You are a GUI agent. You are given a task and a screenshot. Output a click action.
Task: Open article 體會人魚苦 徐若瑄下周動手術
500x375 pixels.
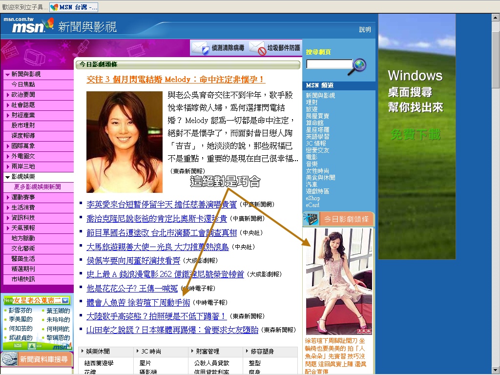[x=138, y=302]
